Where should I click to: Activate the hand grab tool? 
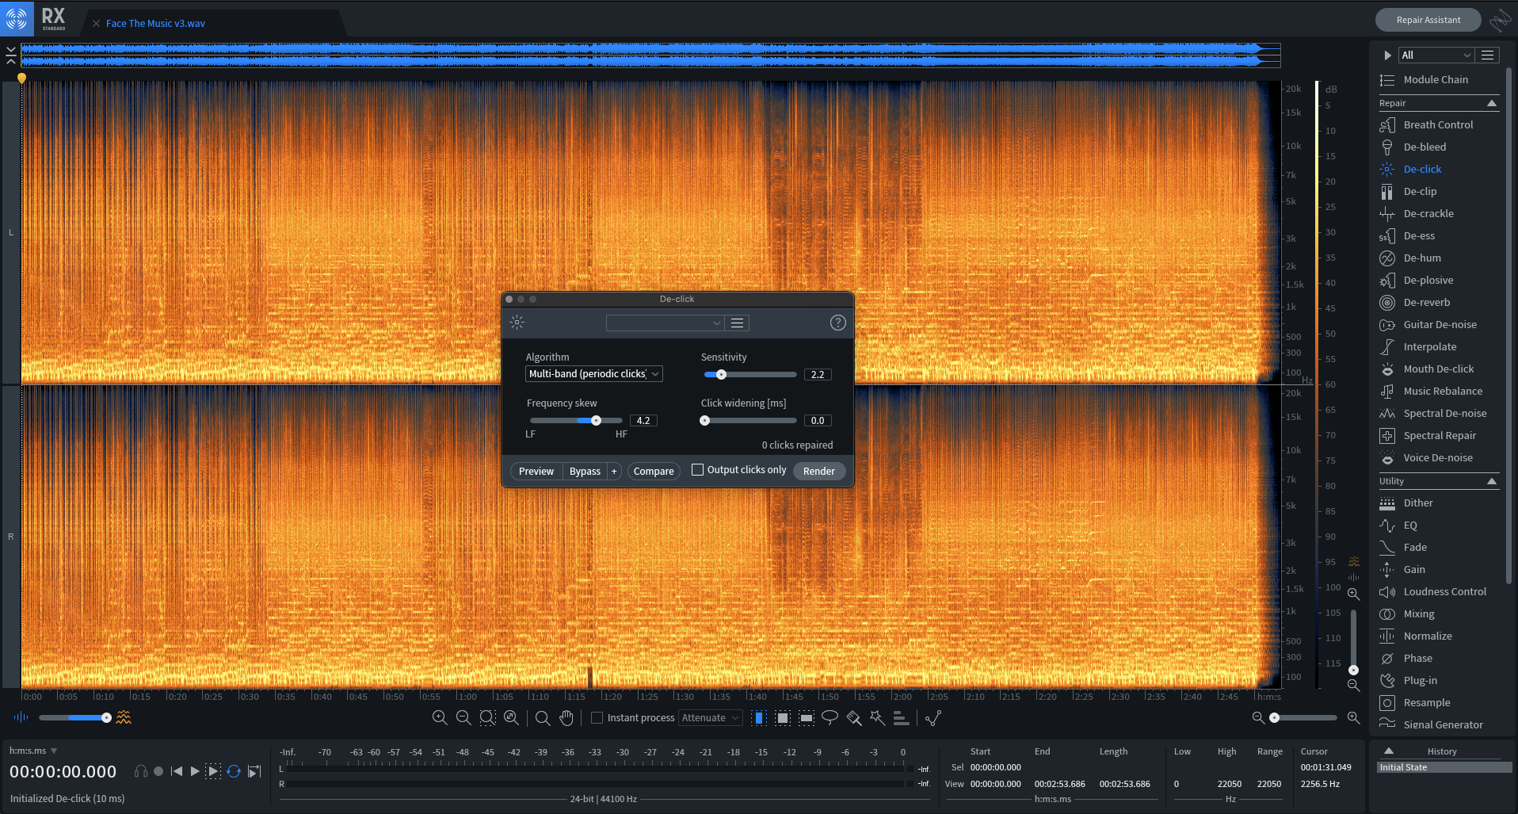coord(566,717)
